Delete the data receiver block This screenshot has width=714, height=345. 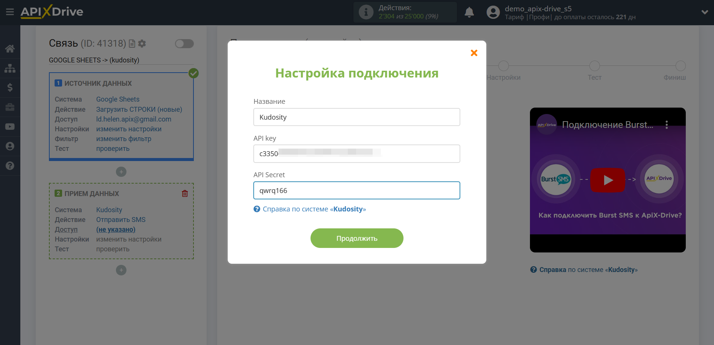coord(185,193)
